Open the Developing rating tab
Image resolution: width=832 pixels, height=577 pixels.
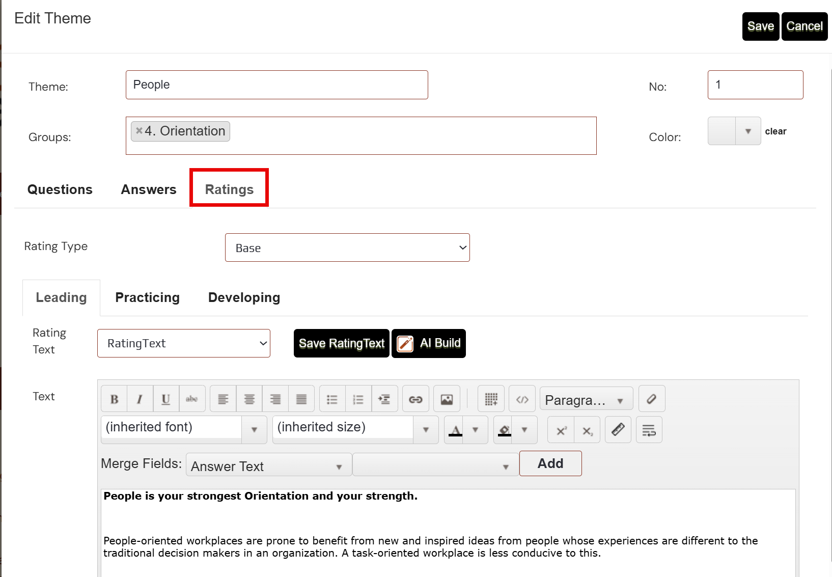click(x=244, y=297)
